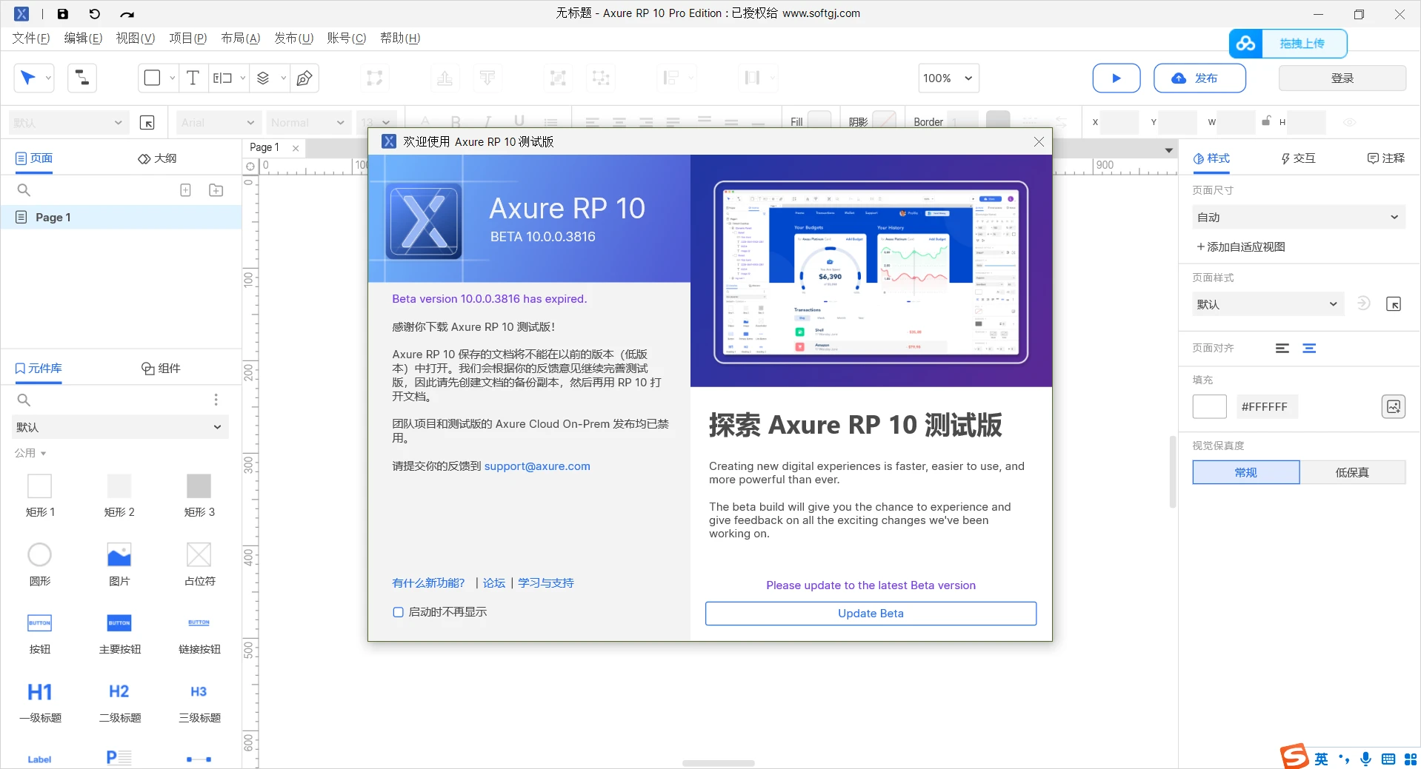Image resolution: width=1421 pixels, height=769 pixels.
Task: Open the 100% zoom dropdown
Action: click(948, 78)
